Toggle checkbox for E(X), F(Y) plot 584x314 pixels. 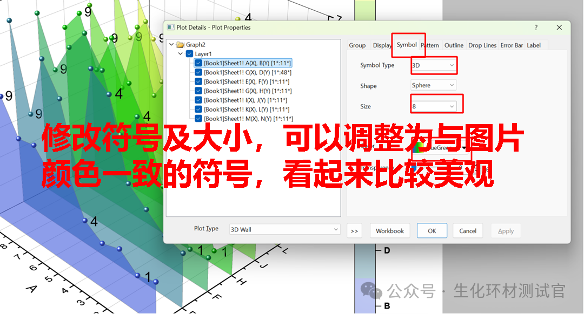pos(198,82)
